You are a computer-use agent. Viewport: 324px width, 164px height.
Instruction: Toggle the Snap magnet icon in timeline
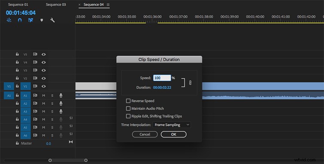click(x=20, y=20)
